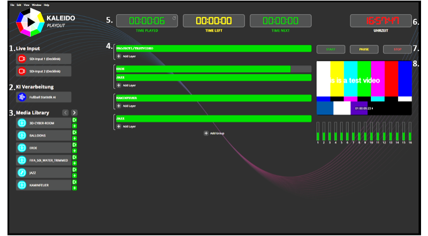Click the PAUSE button
This screenshot has width=428, height=236.
click(364, 49)
